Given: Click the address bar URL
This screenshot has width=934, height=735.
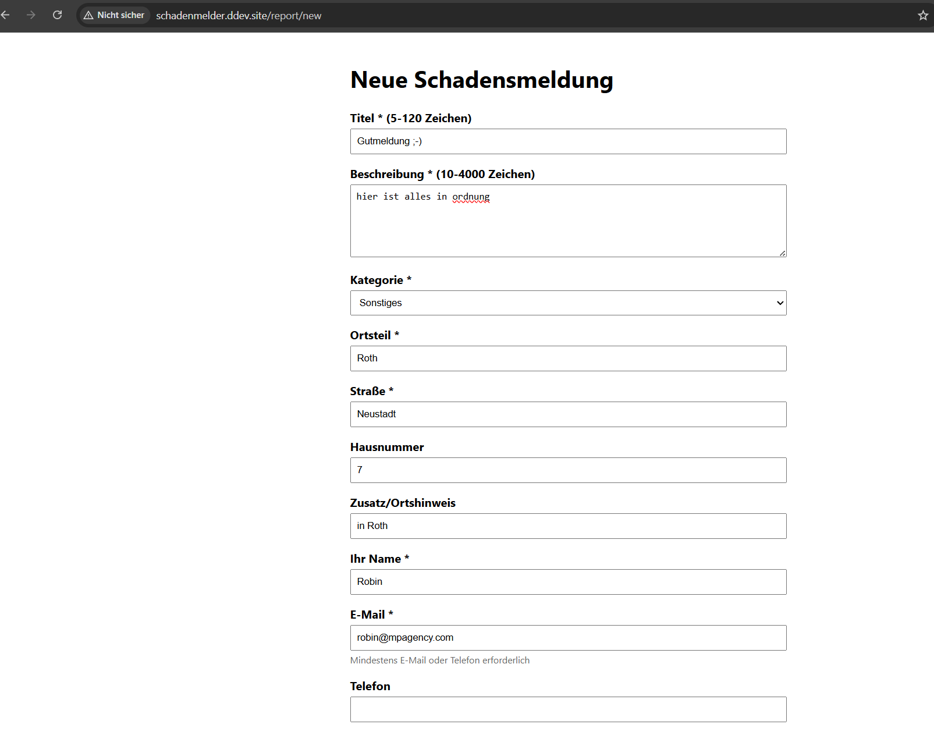Looking at the screenshot, I should click(x=239, y=16).
